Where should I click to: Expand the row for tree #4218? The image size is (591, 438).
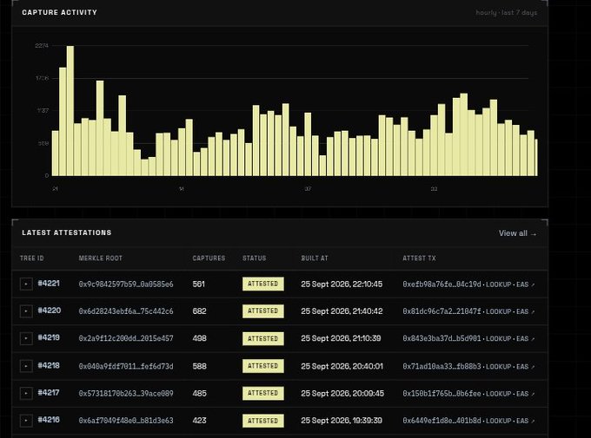coord(26,366)
